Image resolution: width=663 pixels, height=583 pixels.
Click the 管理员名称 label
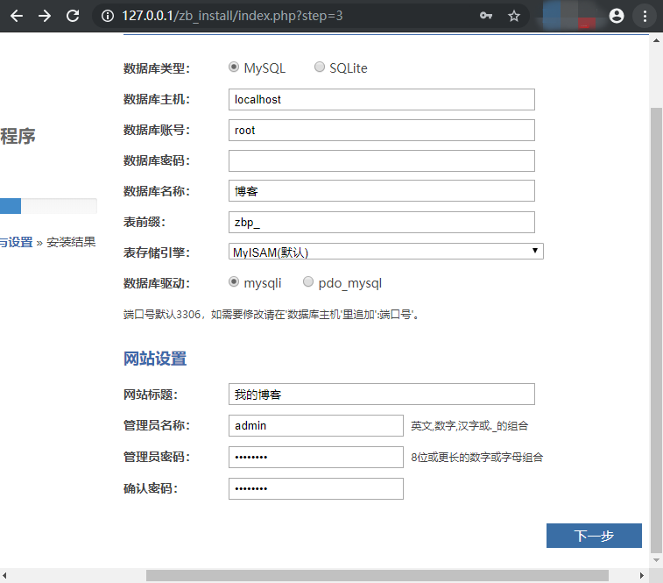point(157,425)
